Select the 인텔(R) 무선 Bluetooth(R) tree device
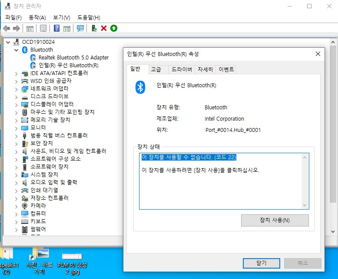This screenshot has width=338, height=279. point(68,65)
